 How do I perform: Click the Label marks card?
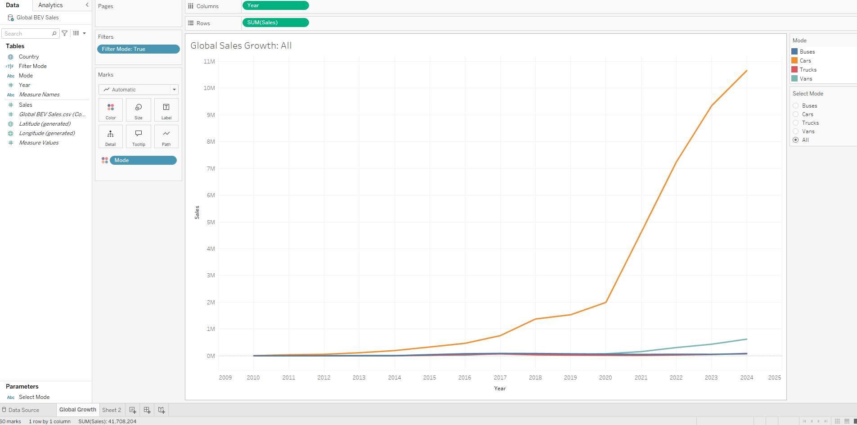click(x=166, y=110)
